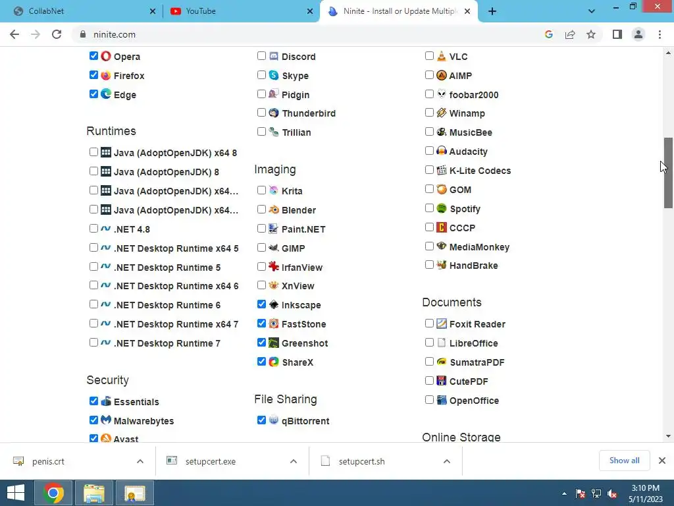This screenshot has width=674, height=506.
Task: Open Chrome from the Windows taskbar
Action: pos(54,493)
